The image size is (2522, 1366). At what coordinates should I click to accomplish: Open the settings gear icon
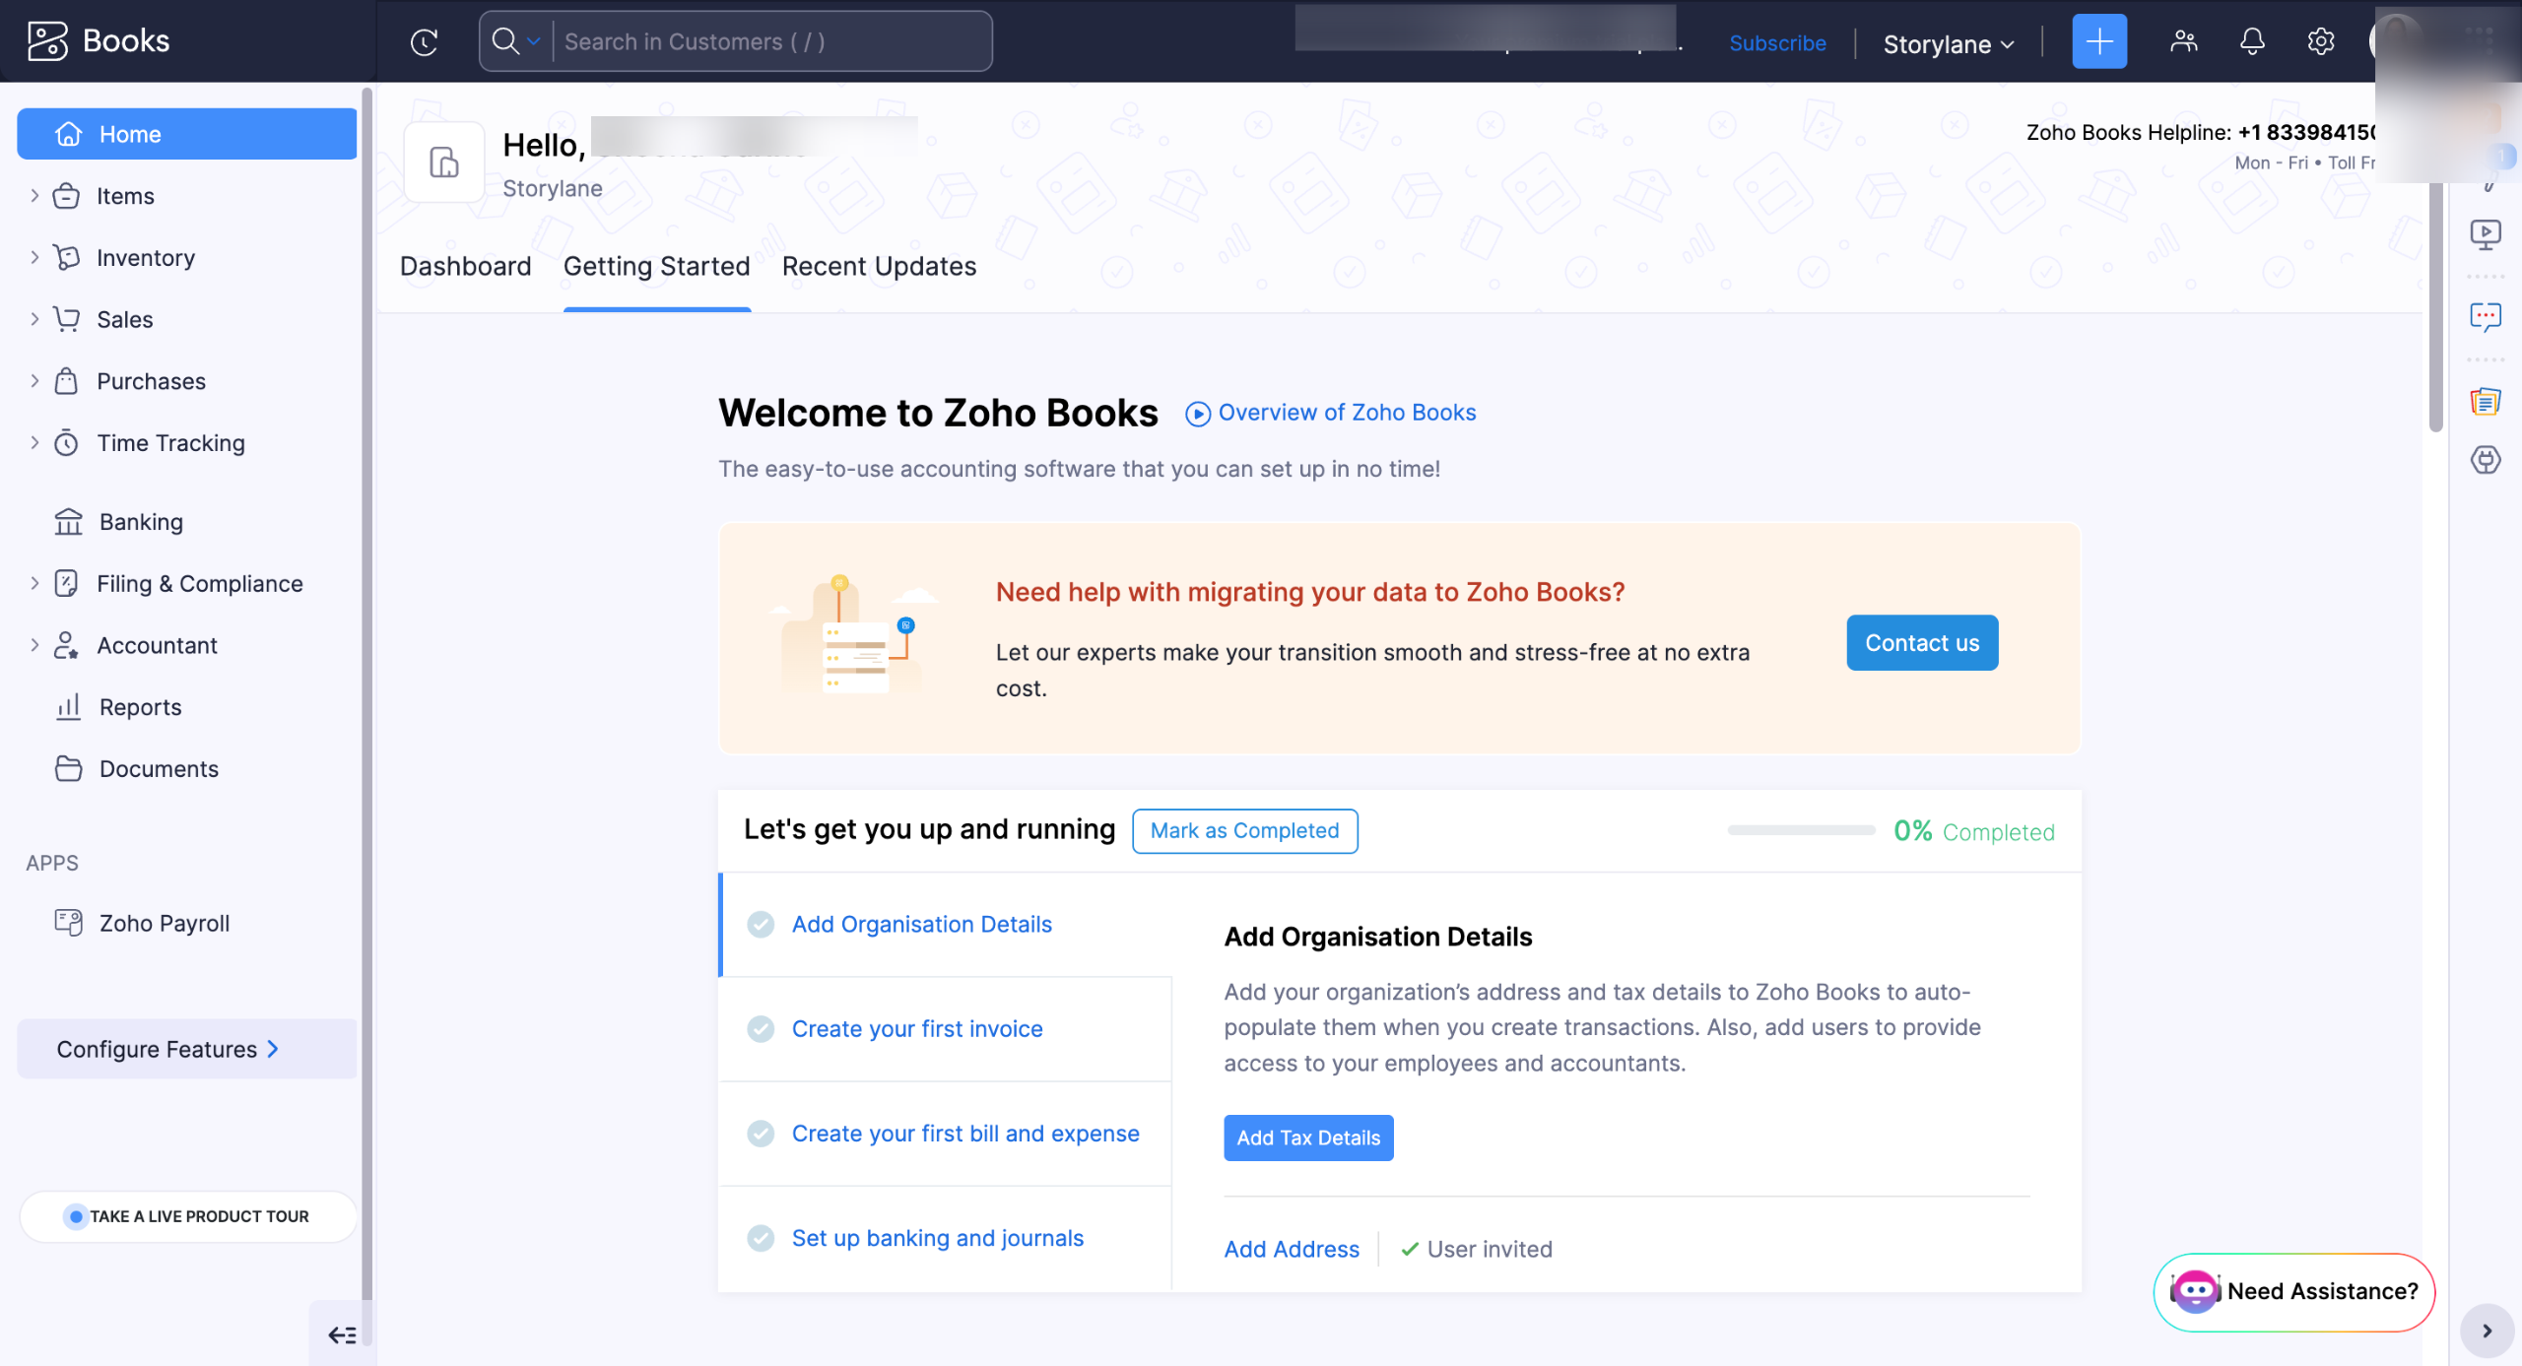2320,41
